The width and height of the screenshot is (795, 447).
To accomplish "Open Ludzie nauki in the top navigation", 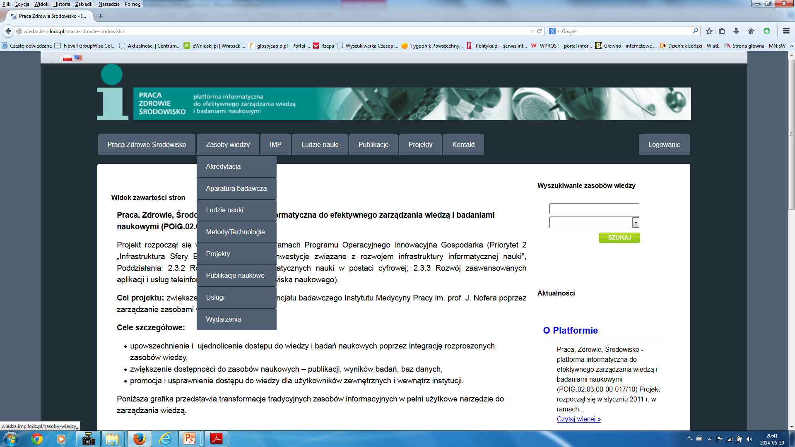I will (320, 144).
